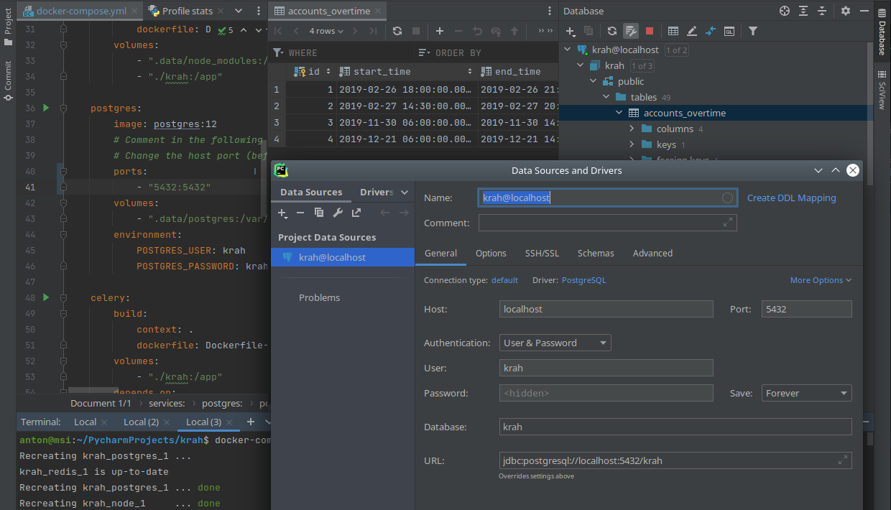Open the Authentication User & Password dropdown
This screenshot has width=891, height=510.
[555, 343]
